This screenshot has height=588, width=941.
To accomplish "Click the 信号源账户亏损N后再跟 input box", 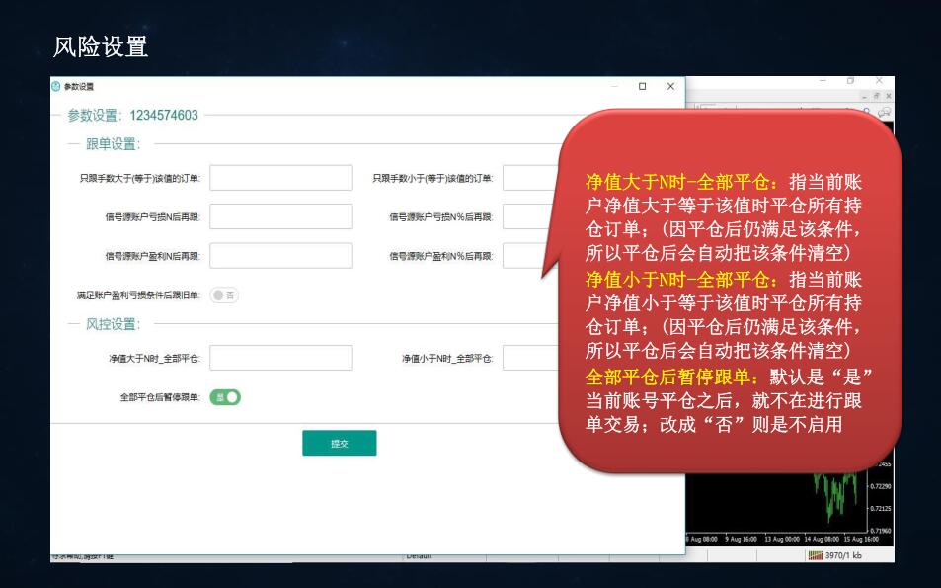I will click(280, 216).
